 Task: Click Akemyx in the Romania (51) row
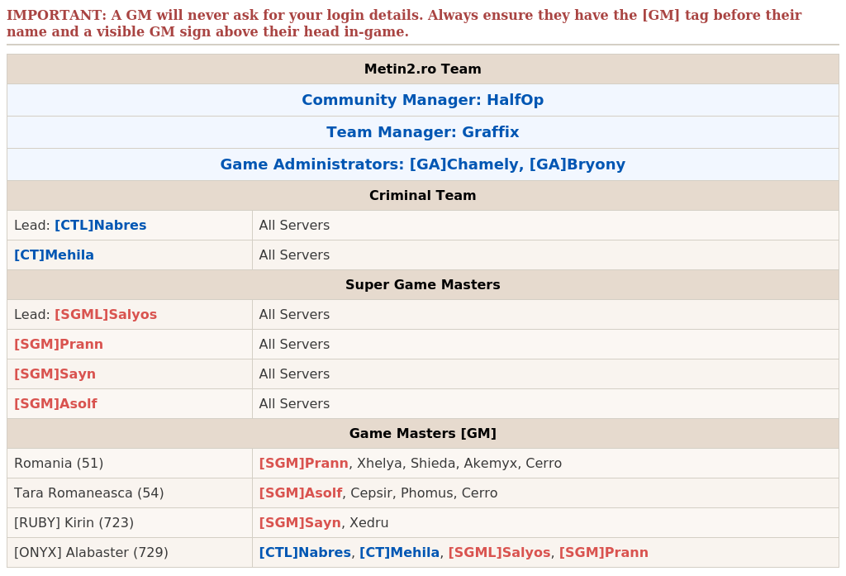click(491, 463)
